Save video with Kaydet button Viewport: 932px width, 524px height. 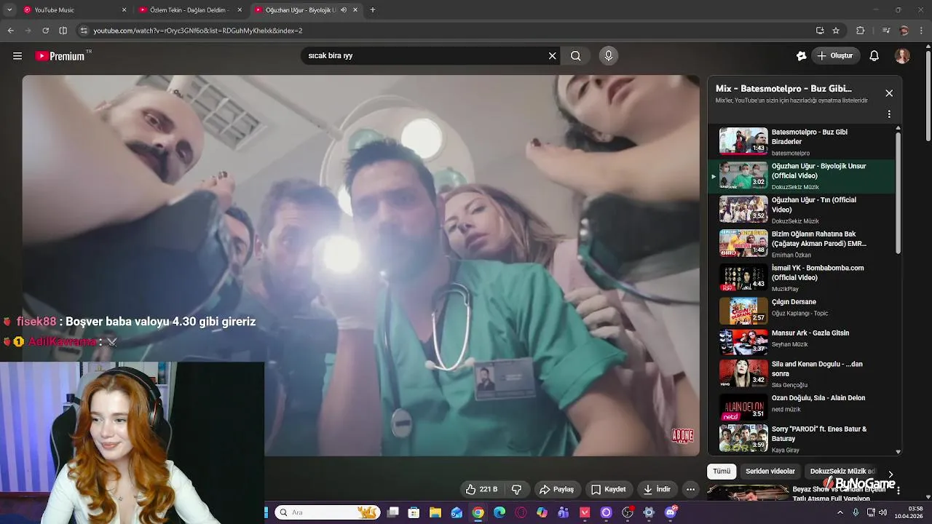tap(609, 489)
